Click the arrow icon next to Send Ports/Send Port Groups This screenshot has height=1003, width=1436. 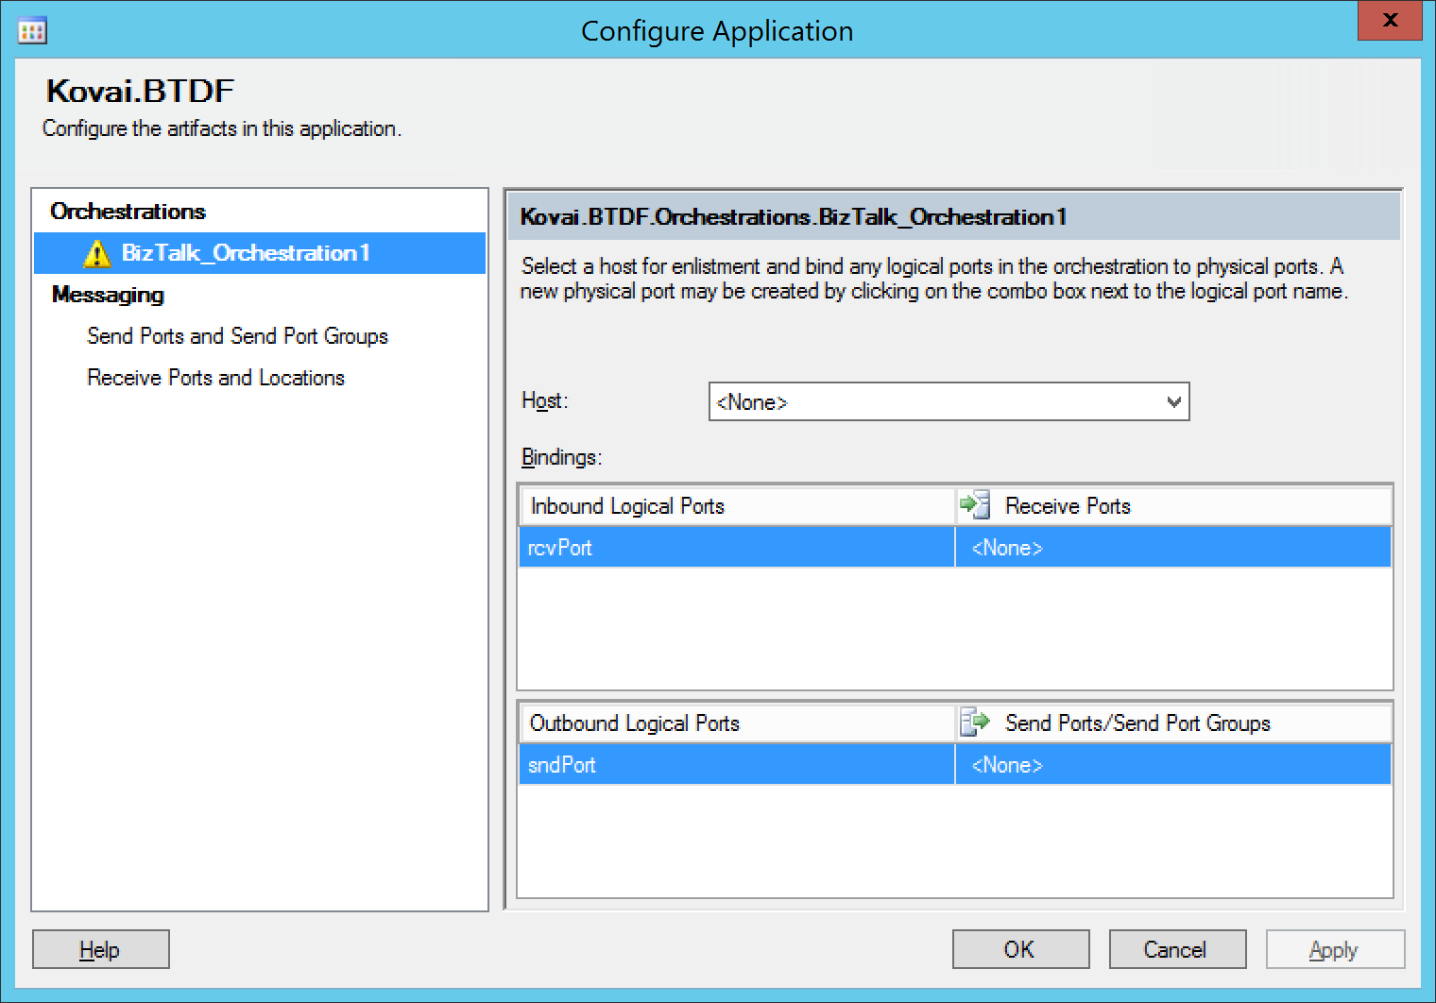976,722
